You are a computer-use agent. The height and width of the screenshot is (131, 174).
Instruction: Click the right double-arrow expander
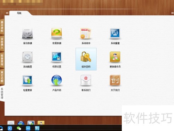[173, 13]
